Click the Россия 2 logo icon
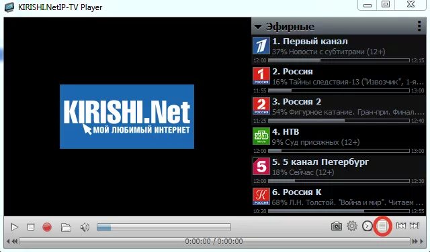This screenshot has height=252, width=430. (x=261, y=106)
